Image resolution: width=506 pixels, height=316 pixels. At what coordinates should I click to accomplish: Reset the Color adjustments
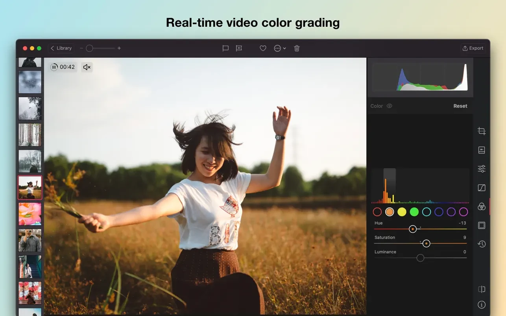(x=460, y=106)
